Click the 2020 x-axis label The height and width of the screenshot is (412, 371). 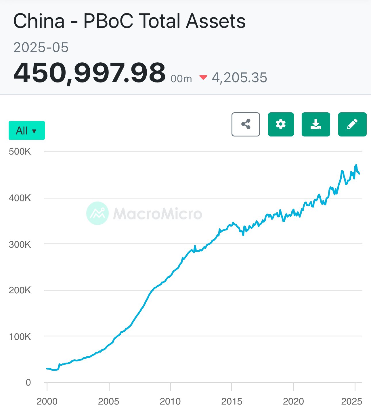pyautogui.click(x=293, y=401)
